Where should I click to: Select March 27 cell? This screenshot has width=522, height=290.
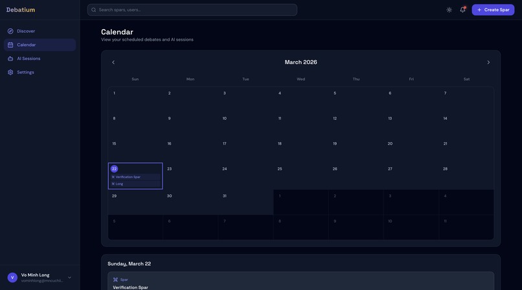pyautogui.click(x=411, y=176)
